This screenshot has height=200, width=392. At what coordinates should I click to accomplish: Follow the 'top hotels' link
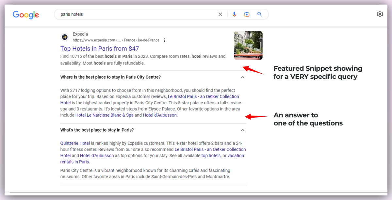pyautogui.click(x=211, y=156)
